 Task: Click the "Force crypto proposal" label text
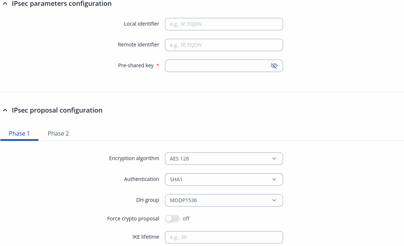point(133,219)
